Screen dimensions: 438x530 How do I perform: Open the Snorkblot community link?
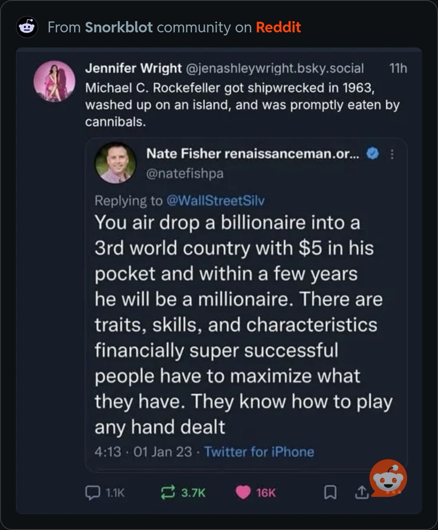click(119, 27)
